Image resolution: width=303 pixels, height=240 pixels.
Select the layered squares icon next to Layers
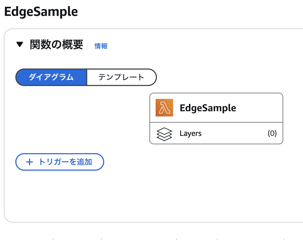click(164, 133)
